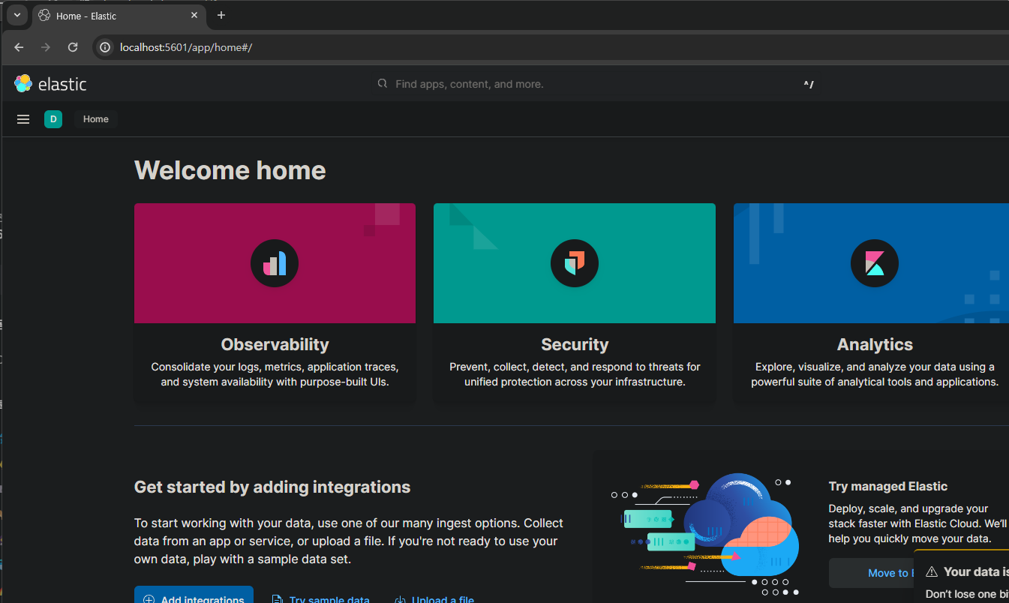Select the Home - Elastic browser tab

click(x=119, y=16)
